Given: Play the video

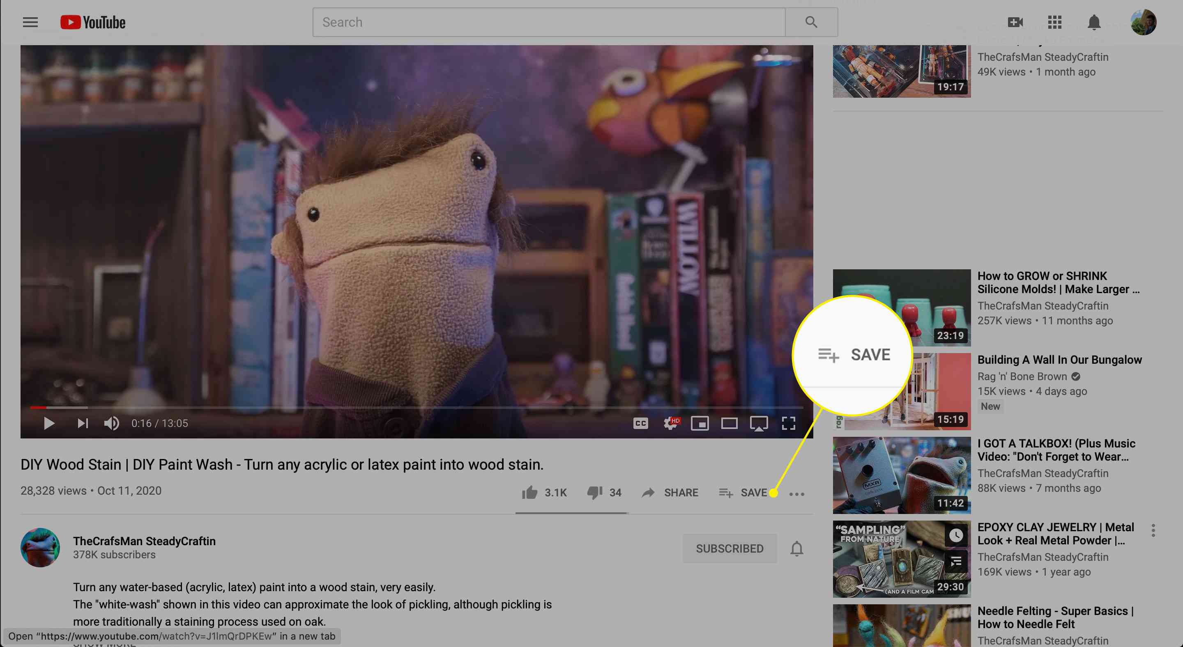Looking at the screenshot, I should pos(49,423).
